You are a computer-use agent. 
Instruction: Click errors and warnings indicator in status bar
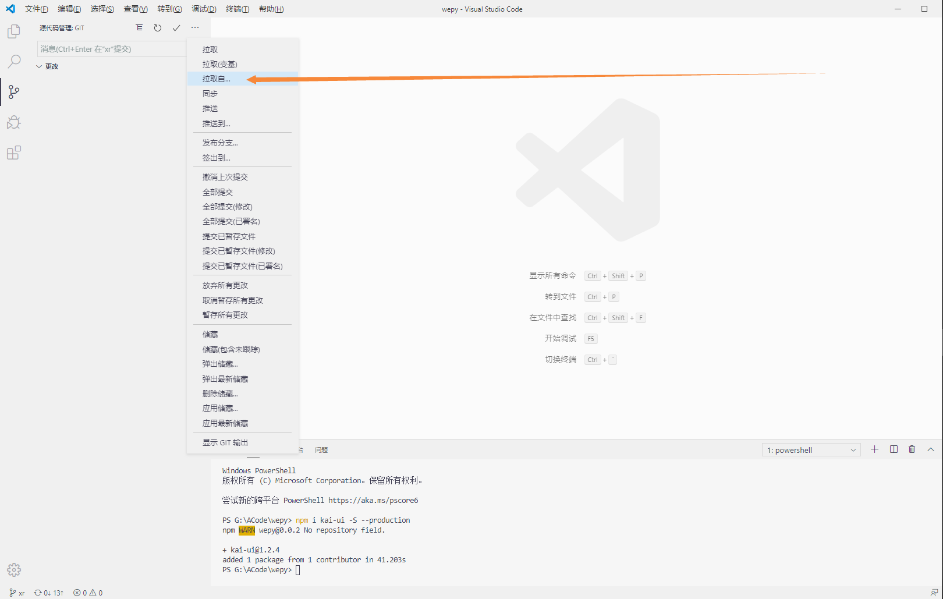(87, 592)
